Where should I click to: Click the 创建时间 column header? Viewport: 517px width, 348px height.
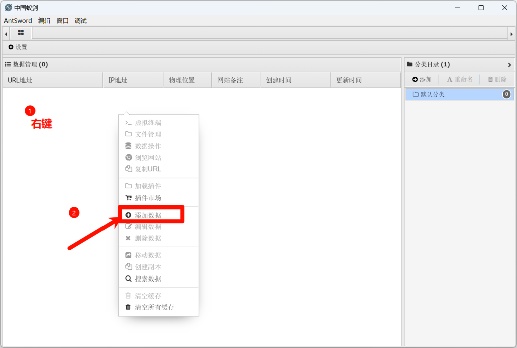point(279,80)
